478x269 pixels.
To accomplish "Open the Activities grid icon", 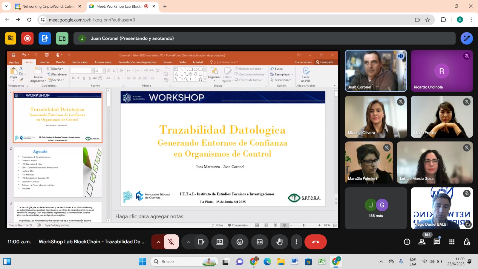I will click(x=452, y=242).
